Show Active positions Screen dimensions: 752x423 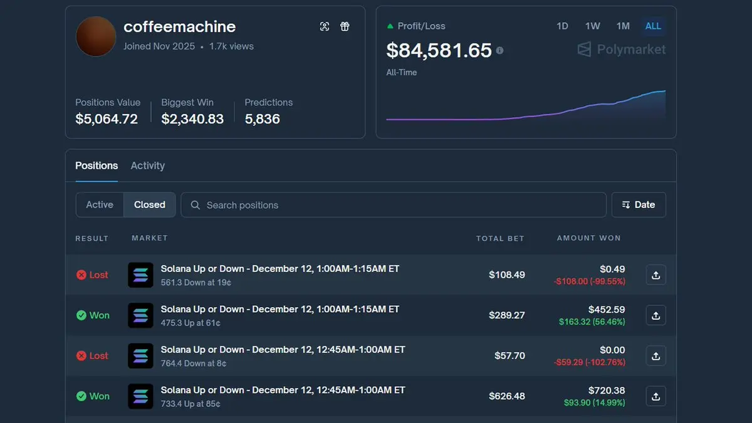pyautogui.click(x=100, y=205)
